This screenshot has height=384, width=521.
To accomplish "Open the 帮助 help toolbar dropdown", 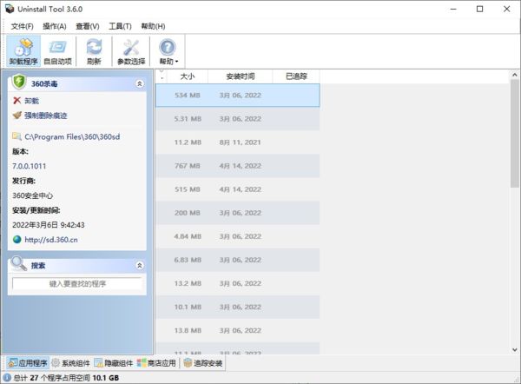I will (168, 51).
